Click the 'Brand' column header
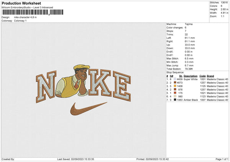This screenshot has height=162, width=230. tap(210, 76)
